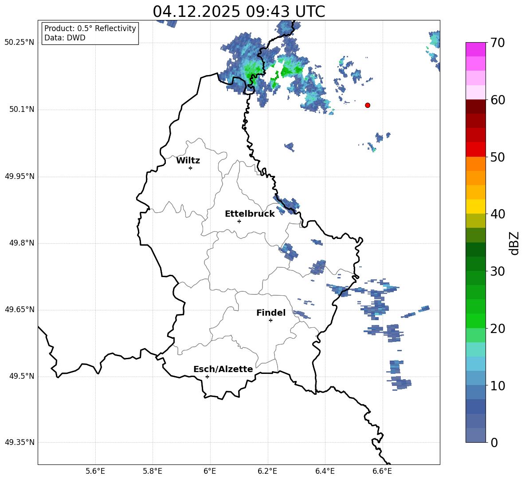This screenshot has height=480, width=525.
Task: Click the red dot marker on the map
Action: coord(368,105)
